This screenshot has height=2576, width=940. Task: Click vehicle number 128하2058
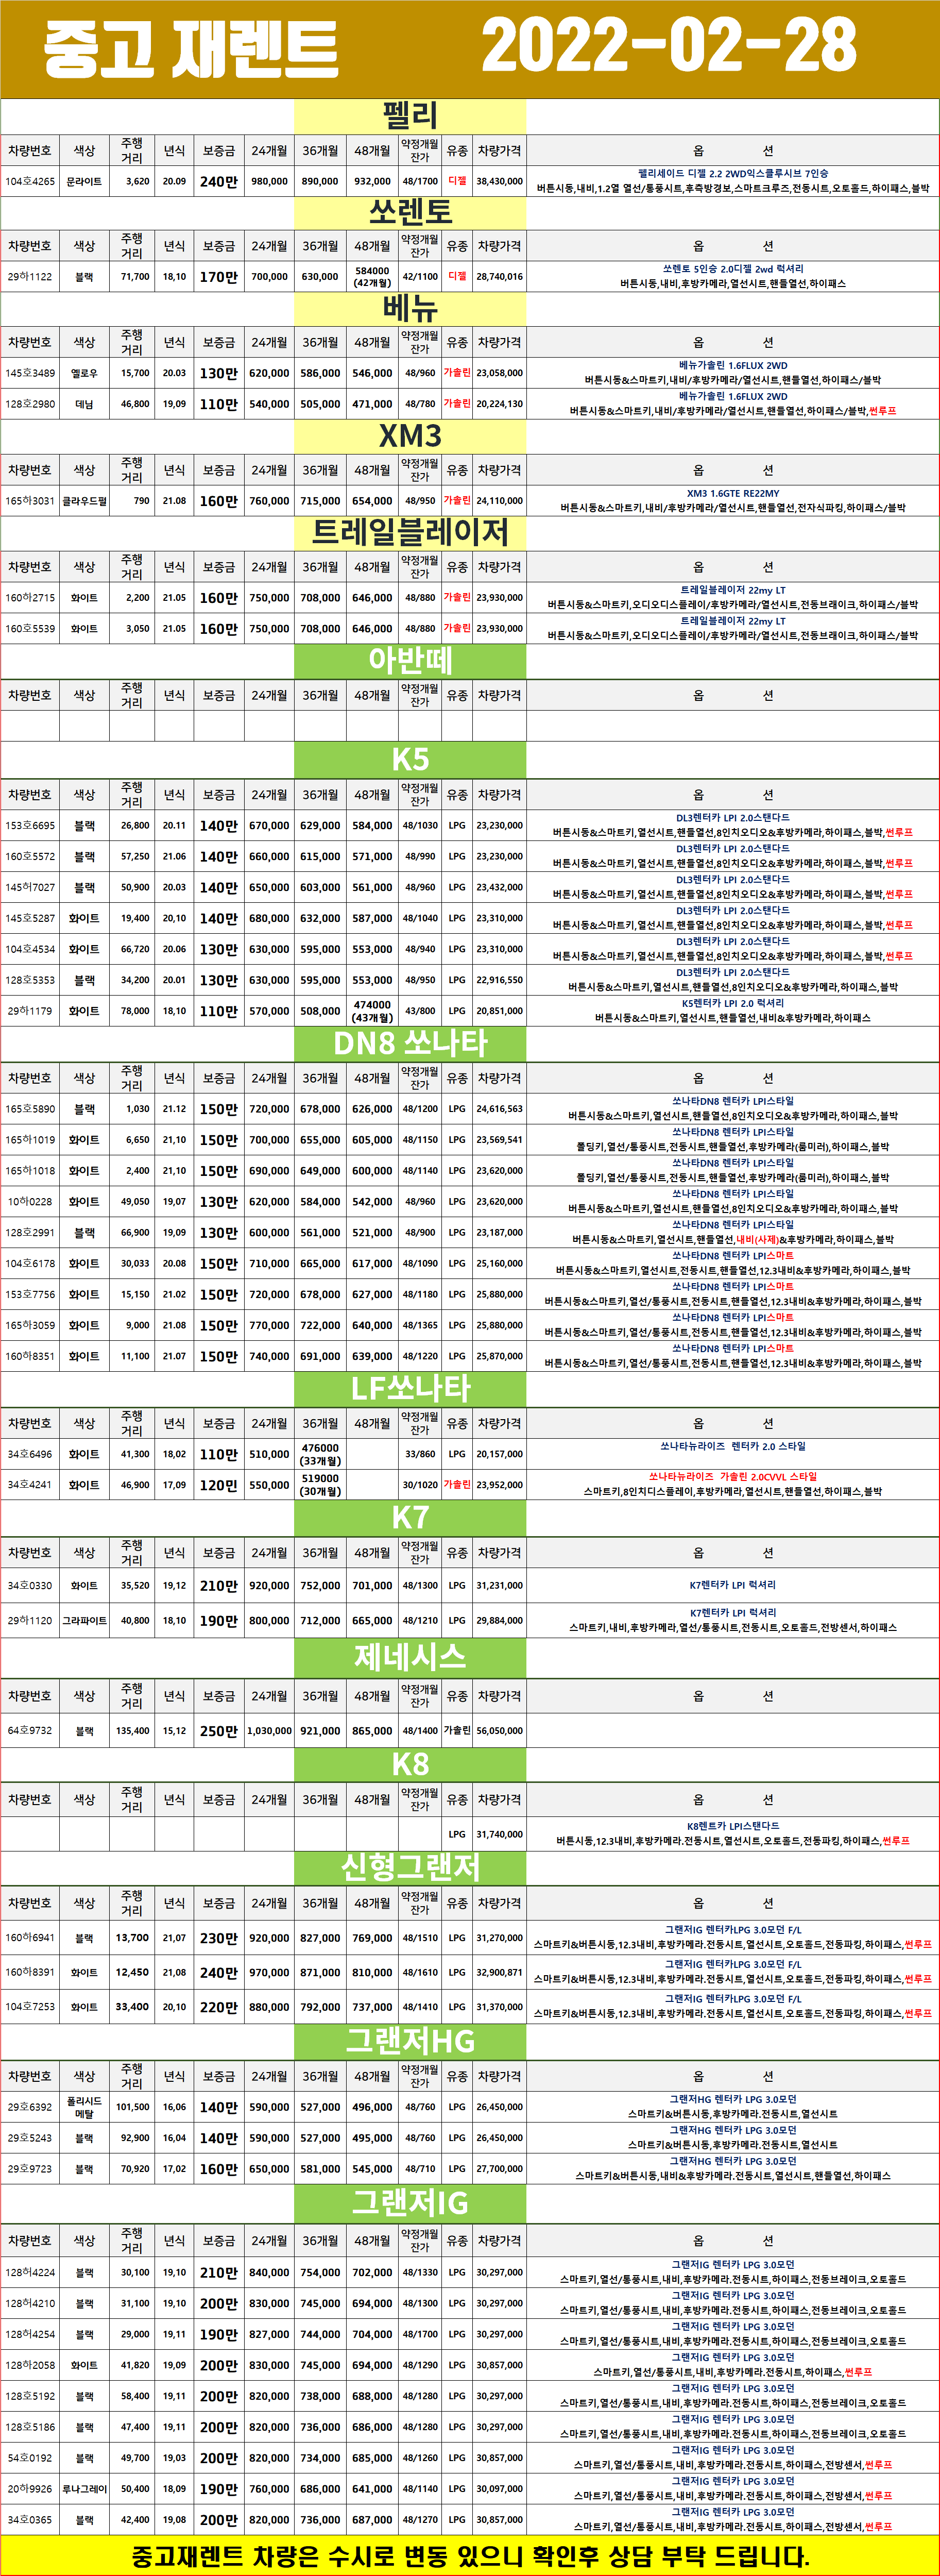[x=30, y=2366]
